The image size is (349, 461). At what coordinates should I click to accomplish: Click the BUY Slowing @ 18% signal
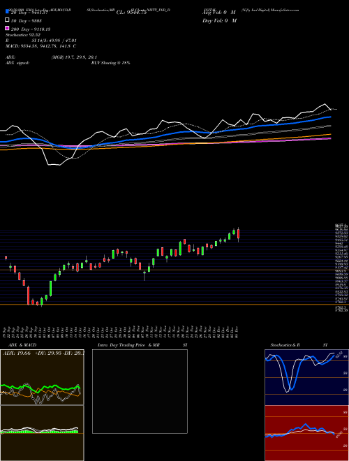click(x=110, y=63)
